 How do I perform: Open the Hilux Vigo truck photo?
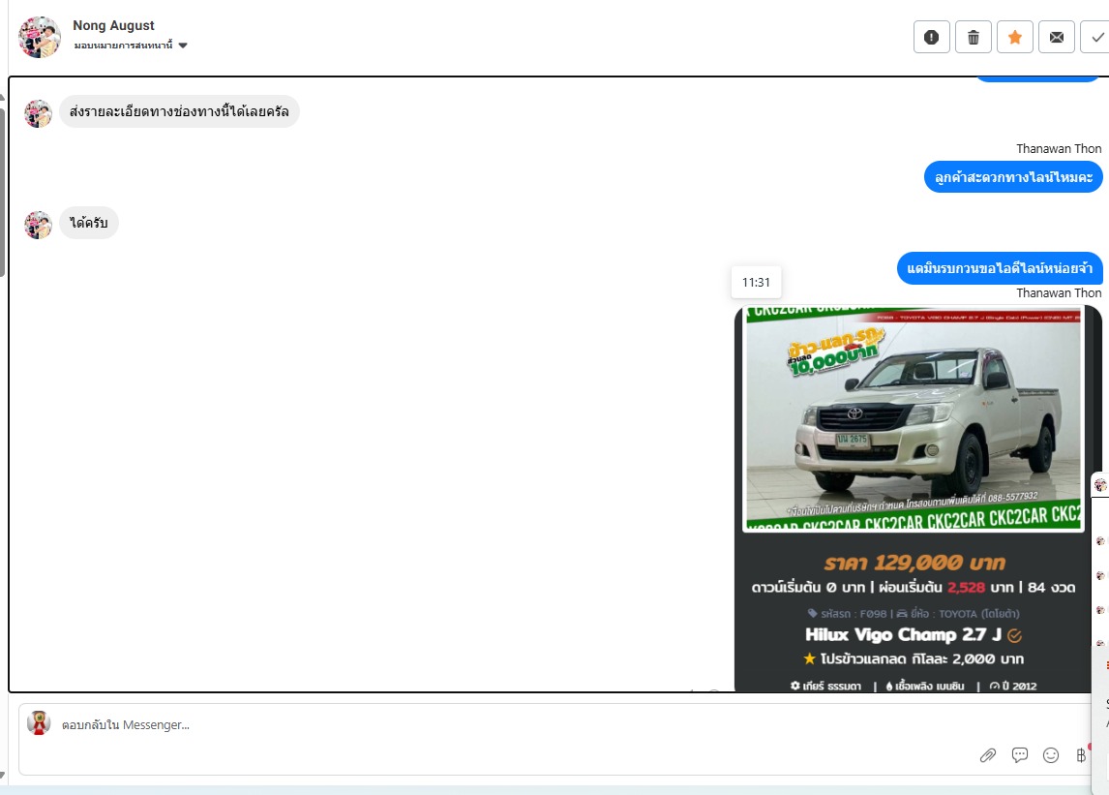point(914,419)
